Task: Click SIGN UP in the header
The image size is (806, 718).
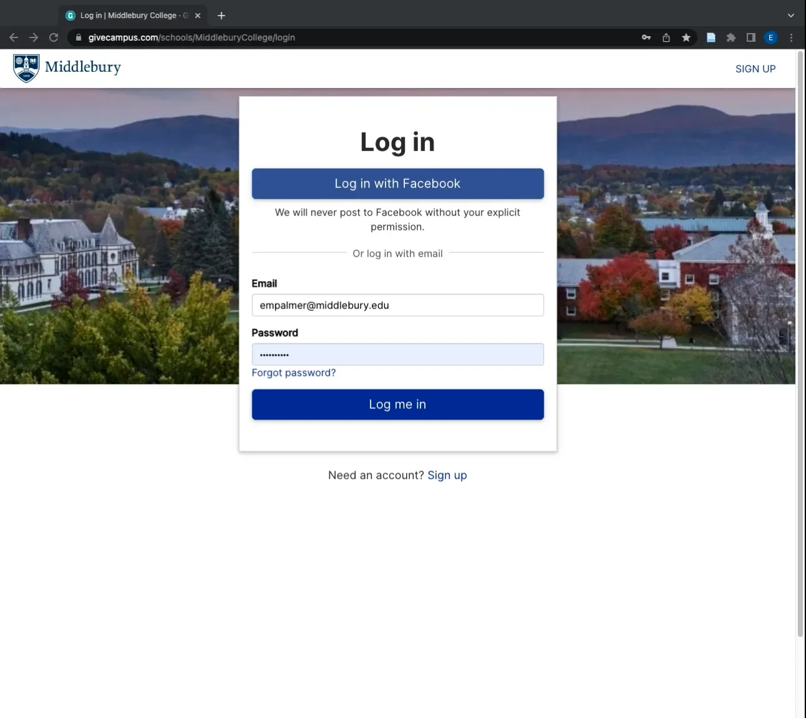Action: pyautogui.click(x=755, y=69)
